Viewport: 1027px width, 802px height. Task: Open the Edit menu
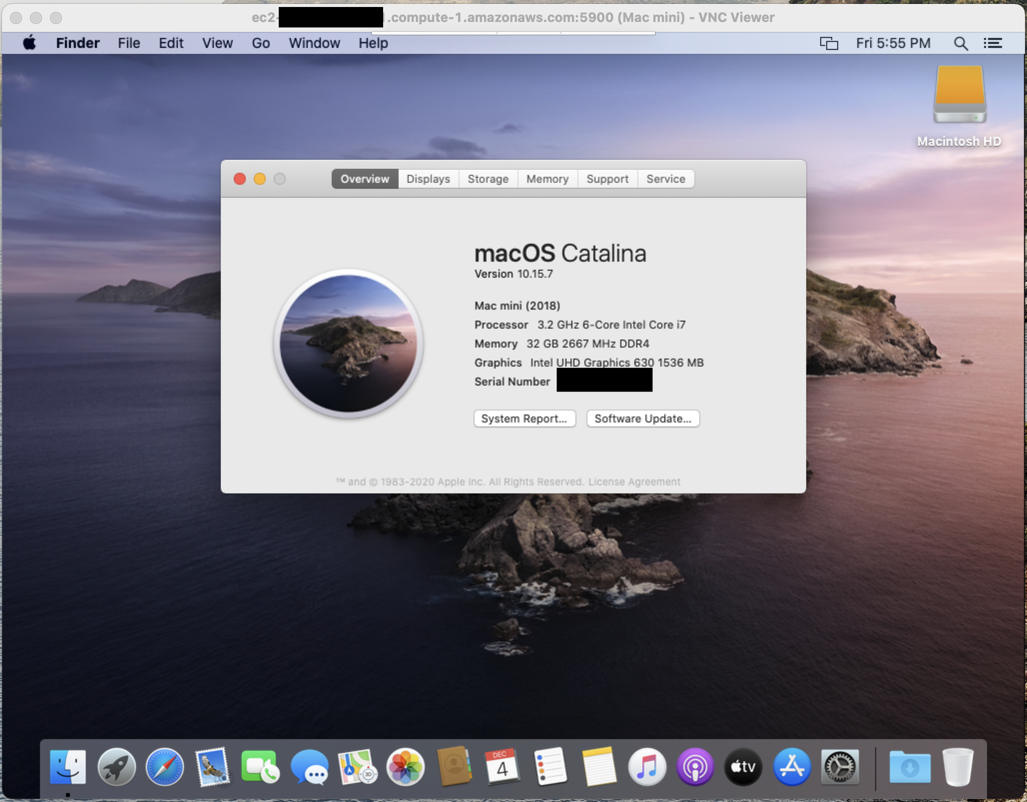[x=171, y=43]
